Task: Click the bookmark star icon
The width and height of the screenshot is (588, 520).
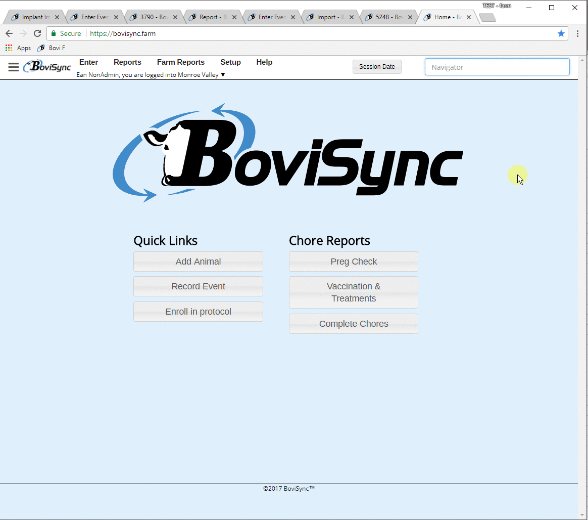Action: [x=561, y=33]
